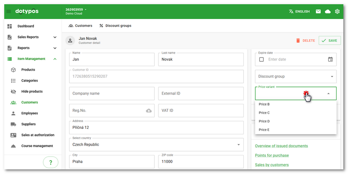Viewport: 348px width, 174px height.
Task: Switch to Discount groups tab
Action: 115,26
